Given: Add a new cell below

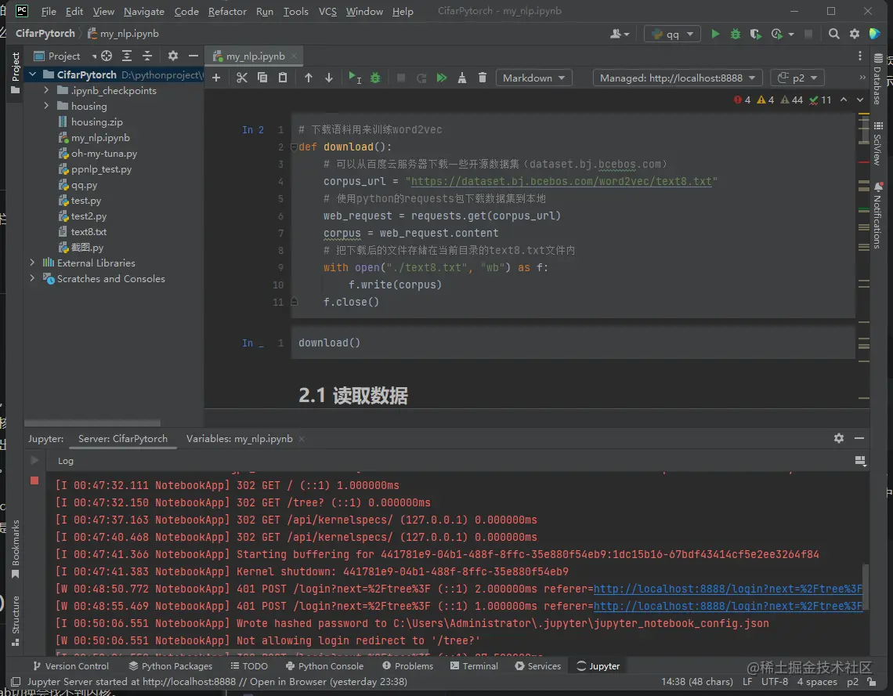Looking at the screenshot, I should click(216, 78).
